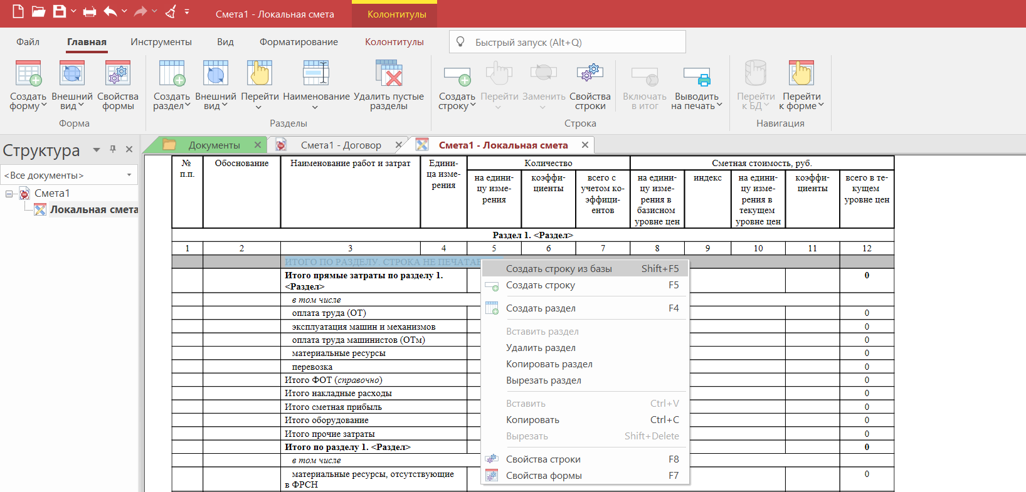This screenshot has height=492, width=1026.
Task: Switch to the Инструменты ribbon tab
Action: (161, 42)
